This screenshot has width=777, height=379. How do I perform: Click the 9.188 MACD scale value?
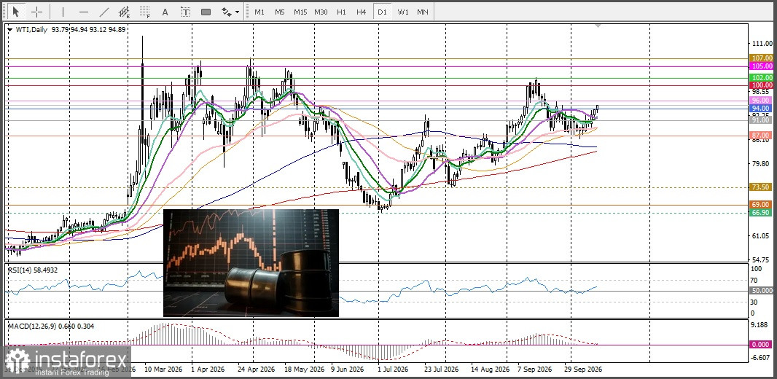click(x=760, y=325)
